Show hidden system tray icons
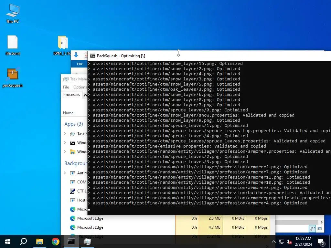Image resolution: width=331 pixels, height=248 pixels. point(273,242)
